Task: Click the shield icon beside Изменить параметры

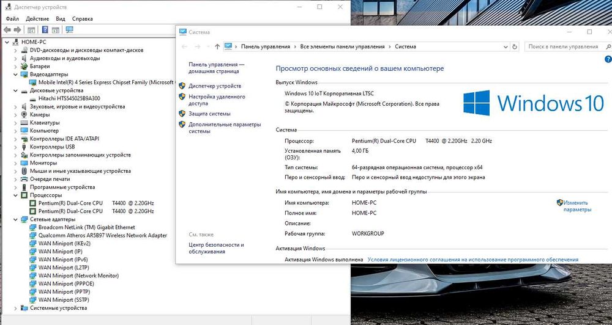Action: 560,202
